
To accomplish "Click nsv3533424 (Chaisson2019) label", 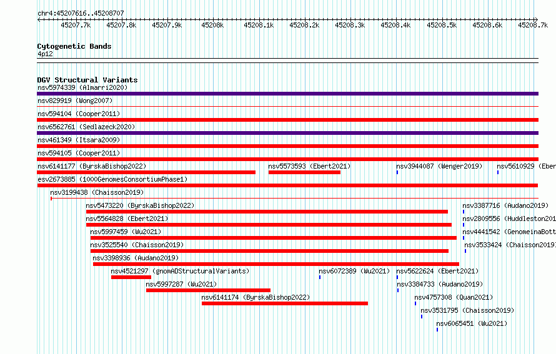I will [510, 245].
